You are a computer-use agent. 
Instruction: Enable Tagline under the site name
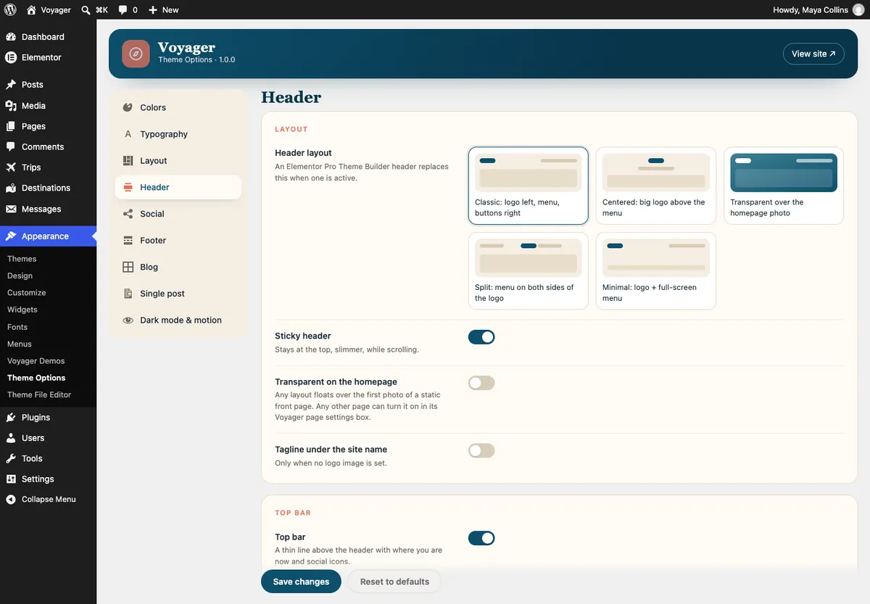[481, 451]
